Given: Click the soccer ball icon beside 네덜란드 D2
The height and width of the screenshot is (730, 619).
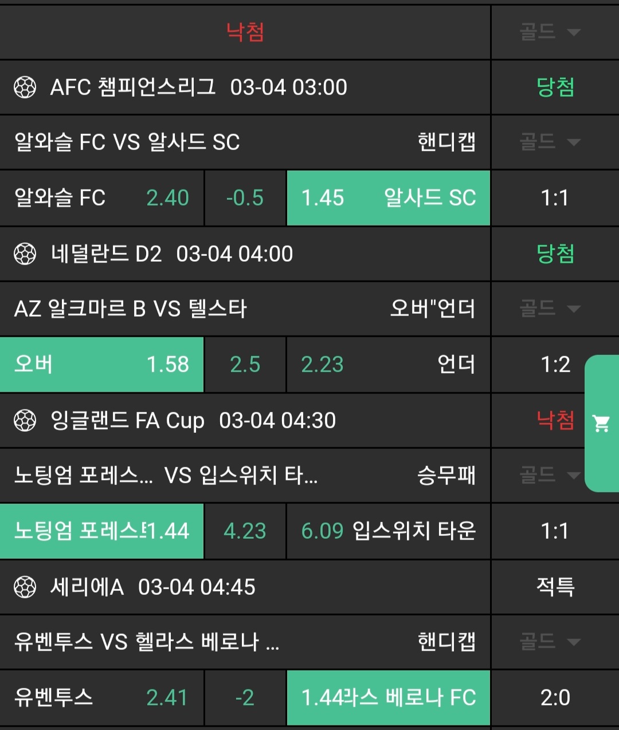Looking at the screenshot, I should 25,254.
